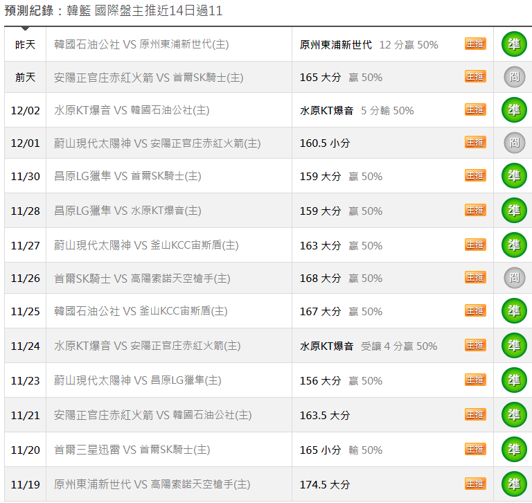Click the green 準 icon in the 11/20 row

pos(514,450)
